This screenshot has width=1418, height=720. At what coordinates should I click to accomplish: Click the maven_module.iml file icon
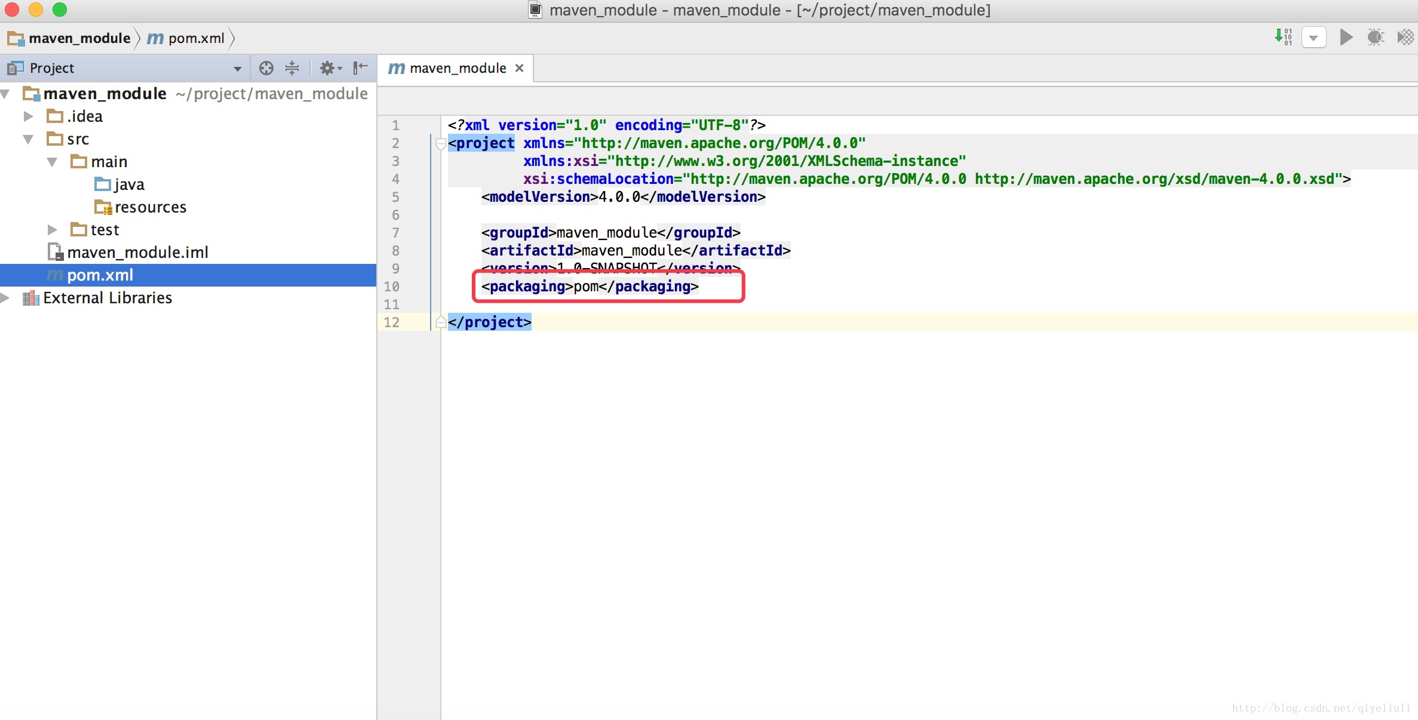click(x=56, y=252)
